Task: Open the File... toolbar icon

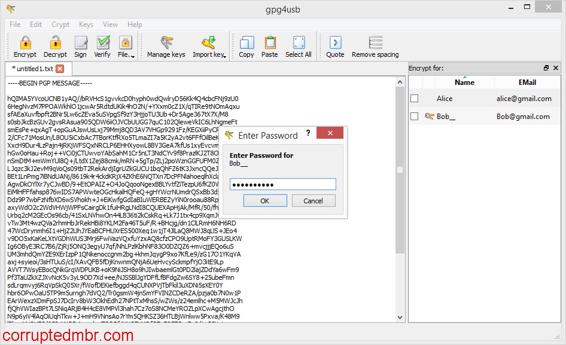Action: 126,45
